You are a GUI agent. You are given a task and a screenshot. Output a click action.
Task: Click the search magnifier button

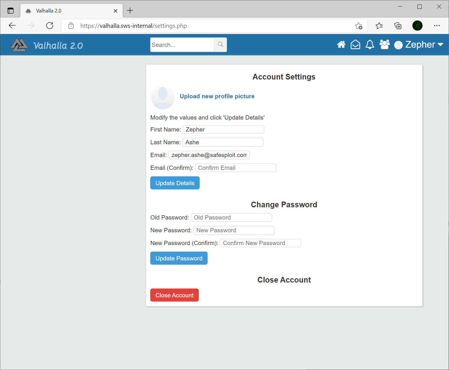coord(220,45)
